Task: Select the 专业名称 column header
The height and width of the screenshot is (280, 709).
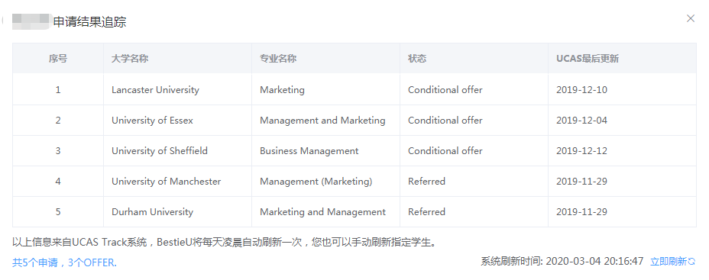Action: point(325,59)
